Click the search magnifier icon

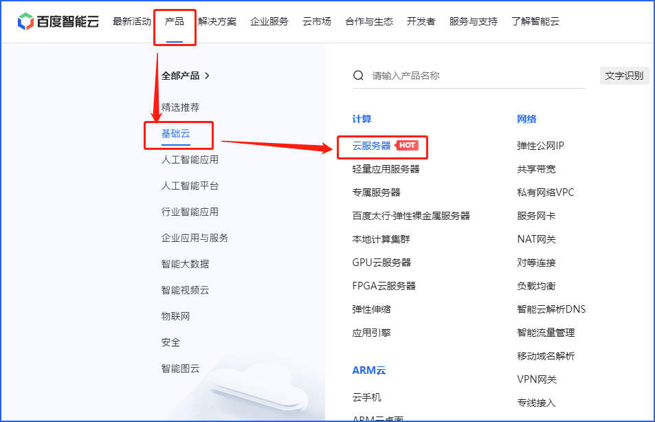tap(358, 76)
